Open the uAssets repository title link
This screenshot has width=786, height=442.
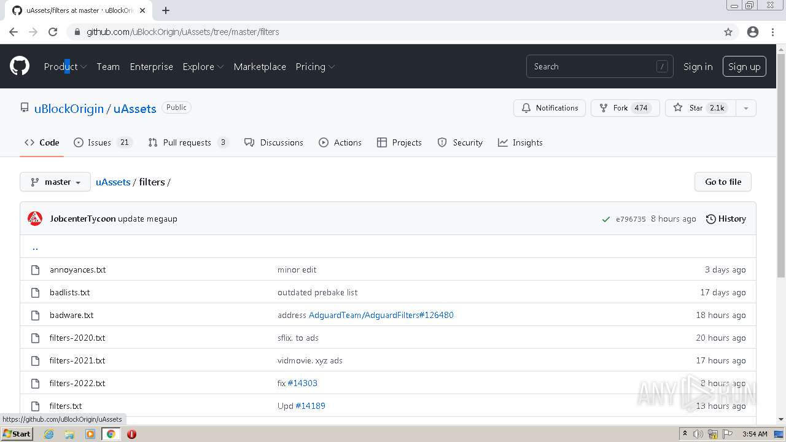click(x=134, y=109)
